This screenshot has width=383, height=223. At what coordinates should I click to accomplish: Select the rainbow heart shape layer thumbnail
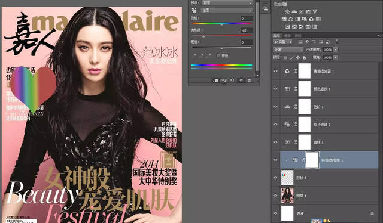pyautogui.click(x=287, y=178)
